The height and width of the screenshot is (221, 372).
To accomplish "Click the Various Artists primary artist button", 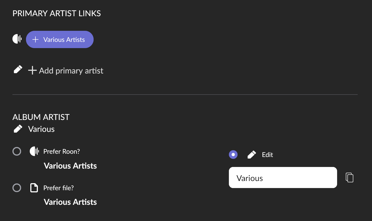I will 60,39.
